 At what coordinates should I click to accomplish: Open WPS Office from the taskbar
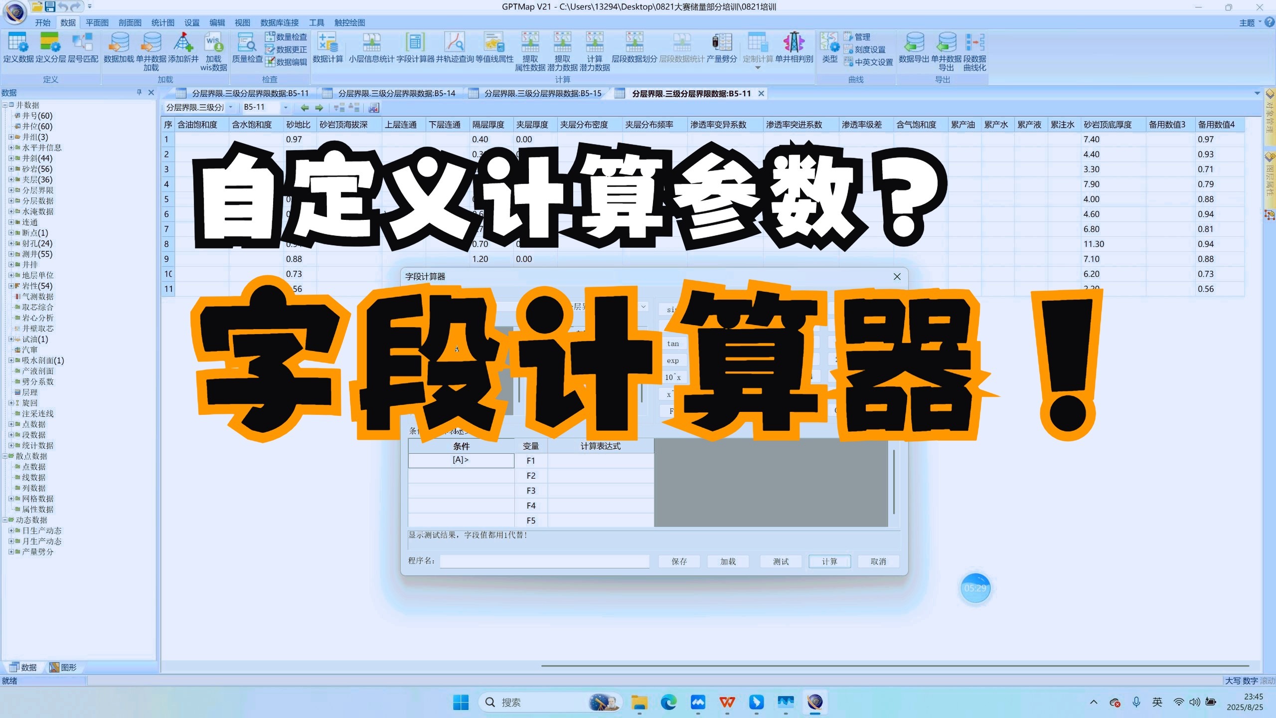pos(727,702)
